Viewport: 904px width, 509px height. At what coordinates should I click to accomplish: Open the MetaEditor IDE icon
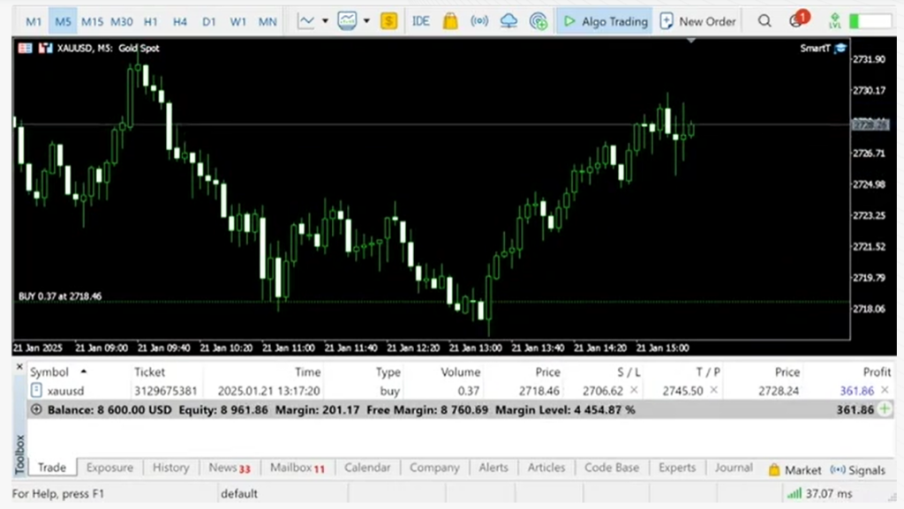pos(421,20)
